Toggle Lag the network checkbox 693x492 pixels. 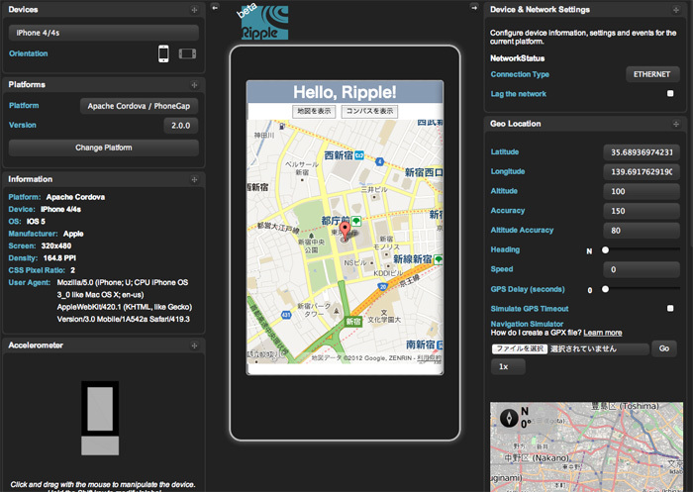point(670,93)
